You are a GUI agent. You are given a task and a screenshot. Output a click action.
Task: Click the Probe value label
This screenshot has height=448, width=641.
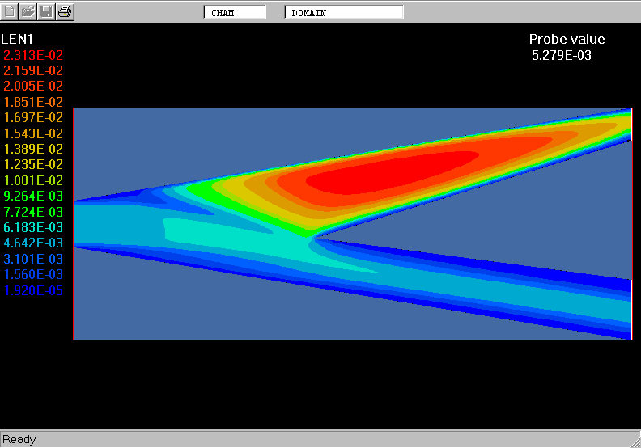coord(567,40)
